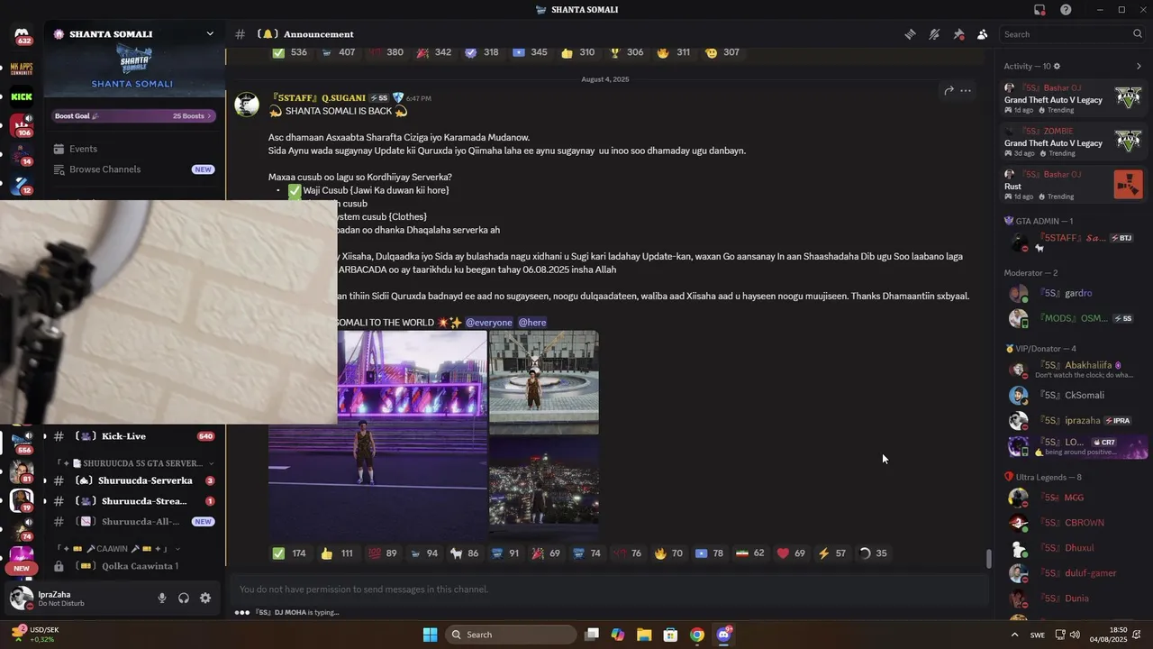Open more options on announcement message
The image size is (1153, 649).
966,90
